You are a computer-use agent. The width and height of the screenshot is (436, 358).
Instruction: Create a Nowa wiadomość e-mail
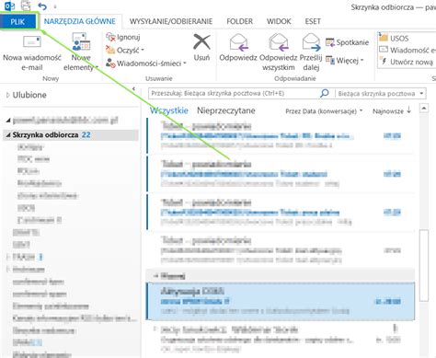click(32, 53)
